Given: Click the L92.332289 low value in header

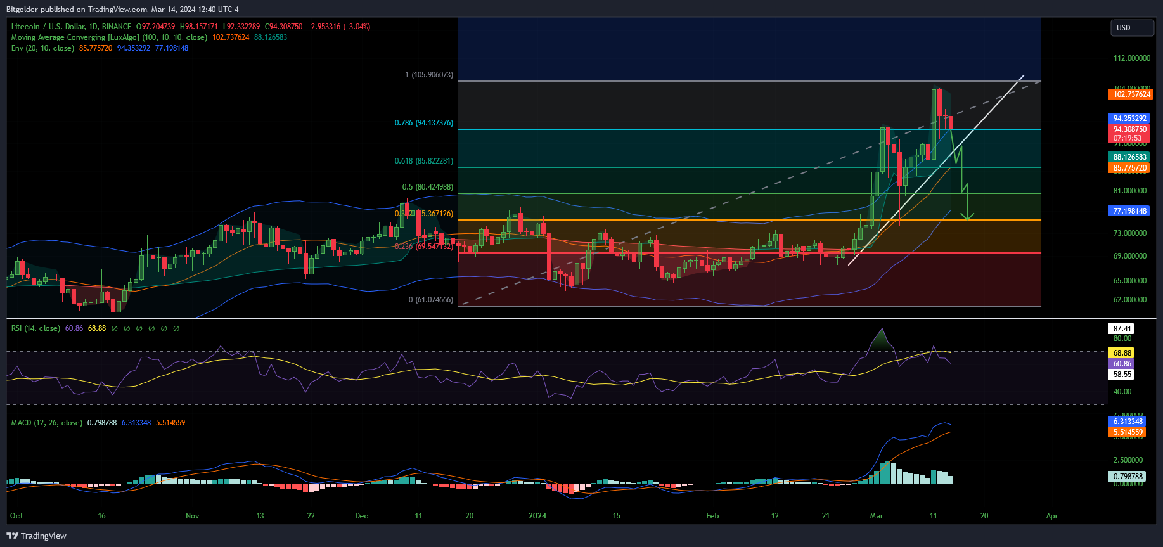Looking at the screenshot, I should [241, 27].
